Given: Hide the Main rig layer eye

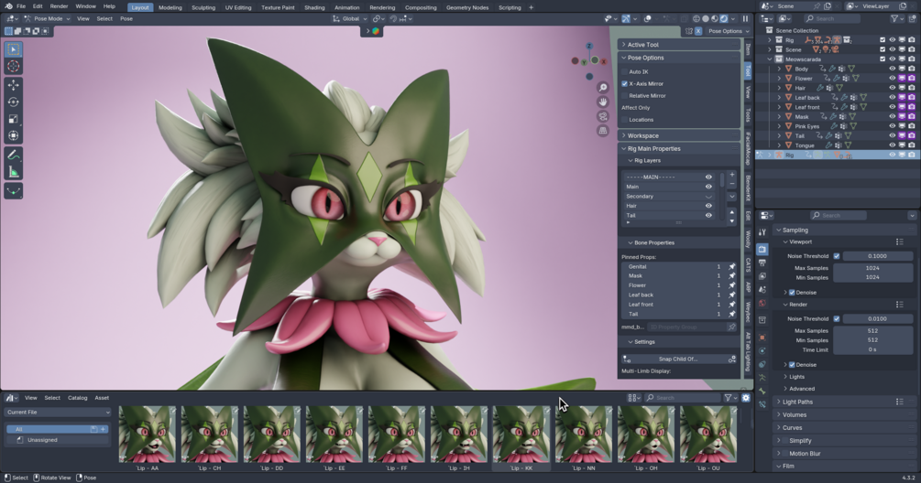Looking at the screenshot, I should (x=708, y=187).
